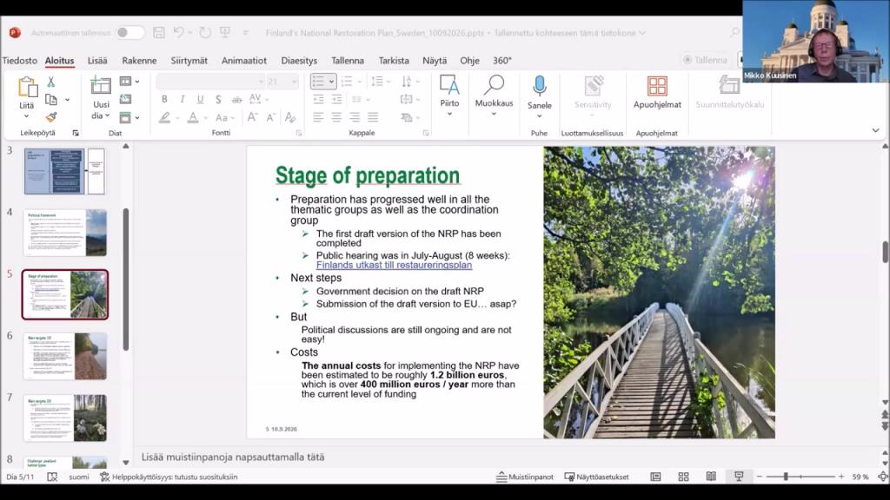Click the Muokkaus search magnifier icon
The height and width of the screenshot is (500, 890).
494,85
